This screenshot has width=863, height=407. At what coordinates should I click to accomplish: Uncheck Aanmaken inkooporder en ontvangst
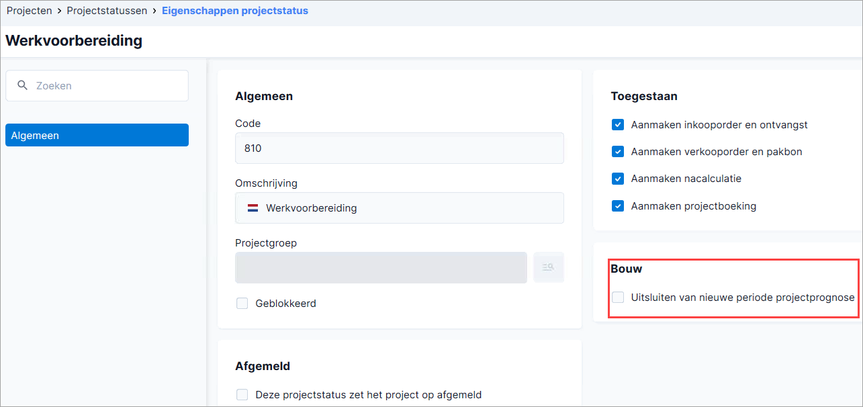coord(618,125)
